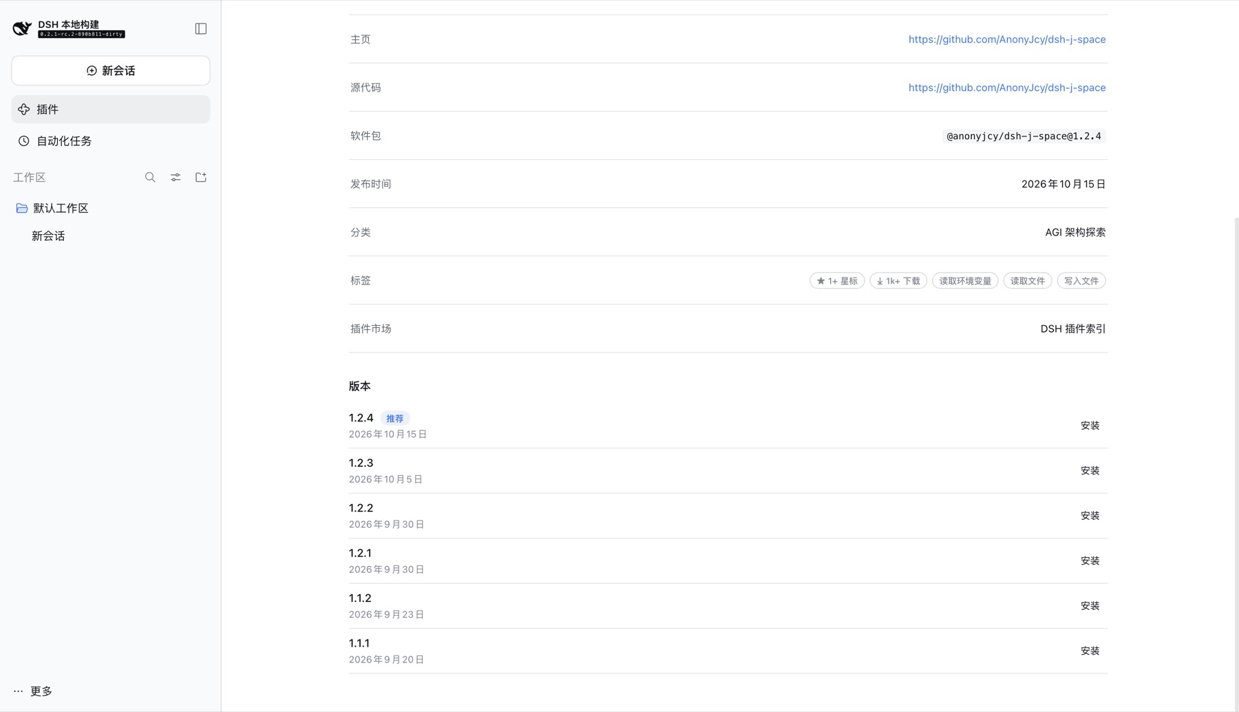Click the 推荐 badge next to 1.2.4
Image resolution: width=1239 pixels, height=712 pixels.
click(x=395, y=419)
